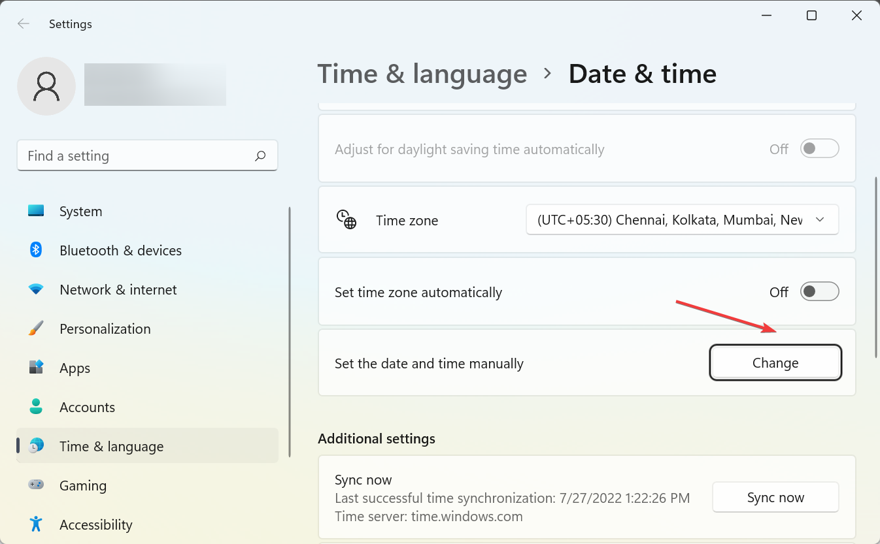This screenshot has height=544, width=880.
Task: Click Change to set date manually
Action: click(775, 362)
